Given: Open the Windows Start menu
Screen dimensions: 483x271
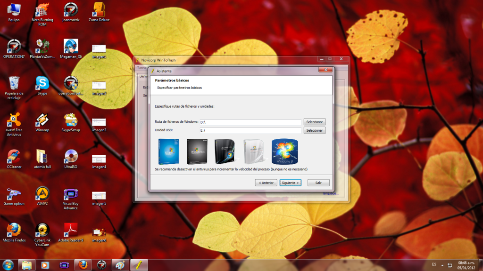Looking at the screenshot, I should coord(8,265).
